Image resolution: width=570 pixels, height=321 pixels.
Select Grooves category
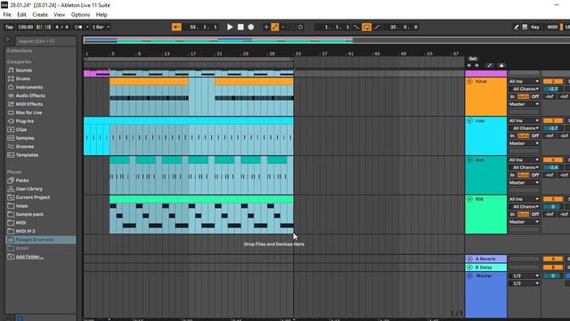click(24, 146)
